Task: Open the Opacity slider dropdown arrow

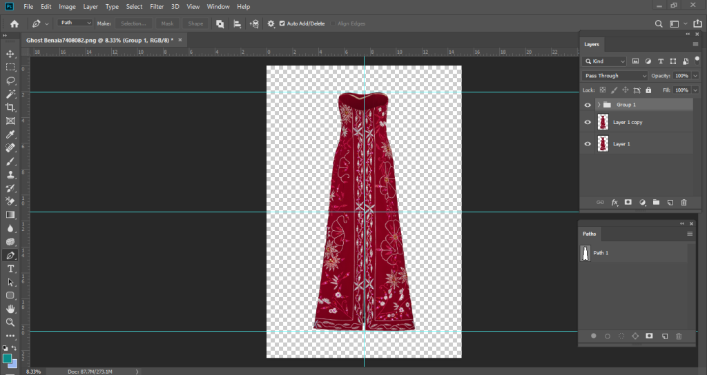Action: tap(695, 76)
